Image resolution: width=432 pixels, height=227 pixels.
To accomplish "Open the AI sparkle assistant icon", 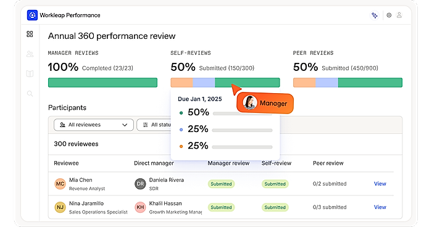I will tap(375, 15).
